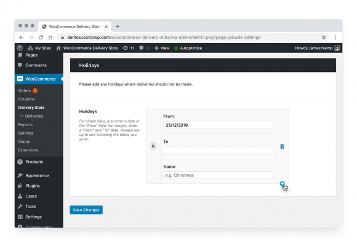
Task: Open a new browser tab
Action: [118, 26]
